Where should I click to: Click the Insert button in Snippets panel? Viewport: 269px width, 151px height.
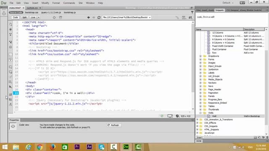tap(200, 137)
